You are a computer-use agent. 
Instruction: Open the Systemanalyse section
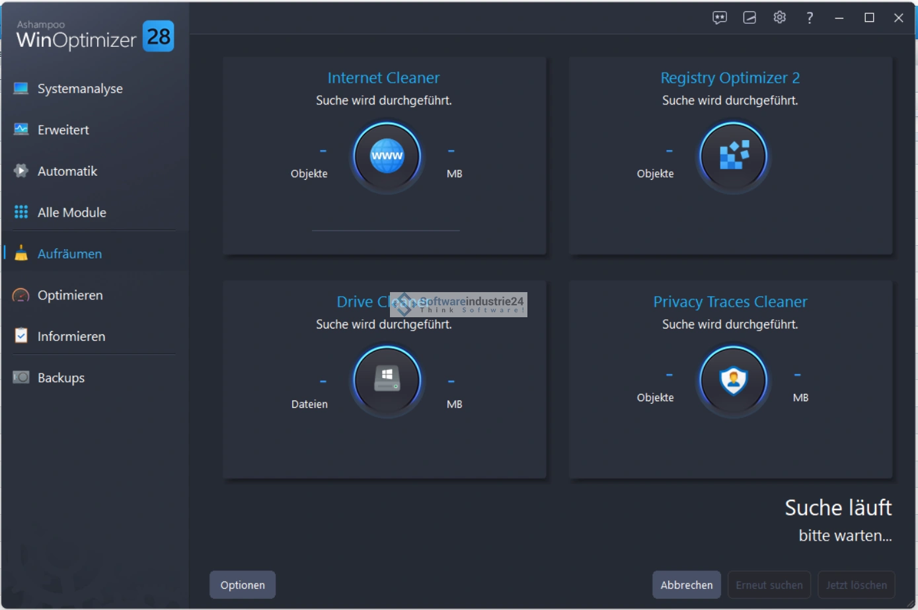pyautogui.click(x=80, y=89)
